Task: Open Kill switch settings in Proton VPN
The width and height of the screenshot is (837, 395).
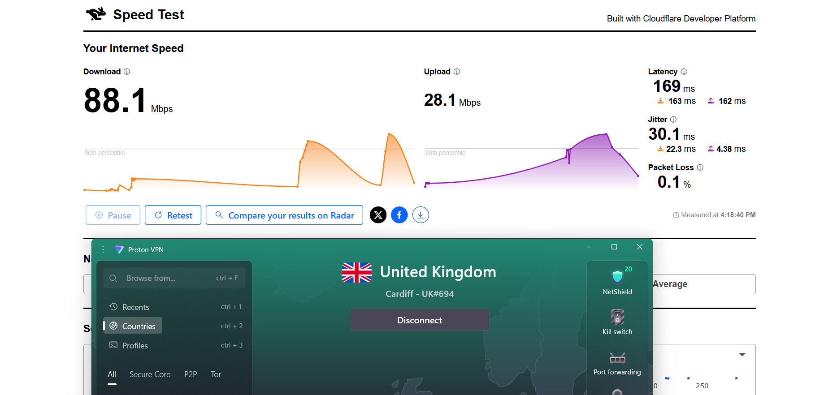Action: click(x=617, y=322)
